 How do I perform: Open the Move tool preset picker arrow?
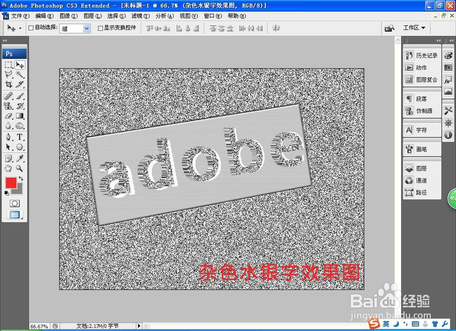[20, 28]
